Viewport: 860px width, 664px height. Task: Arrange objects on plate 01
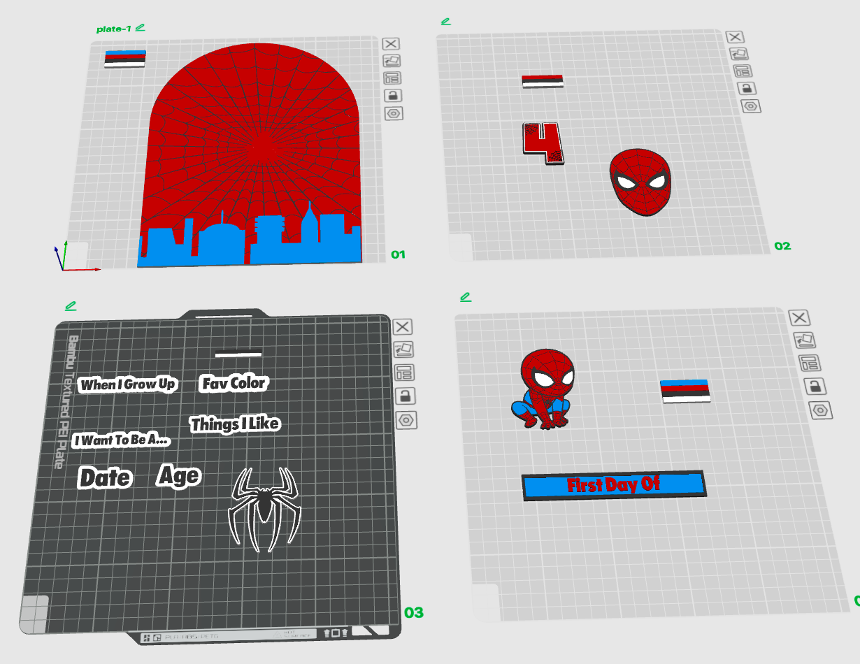tap(392, 78)
